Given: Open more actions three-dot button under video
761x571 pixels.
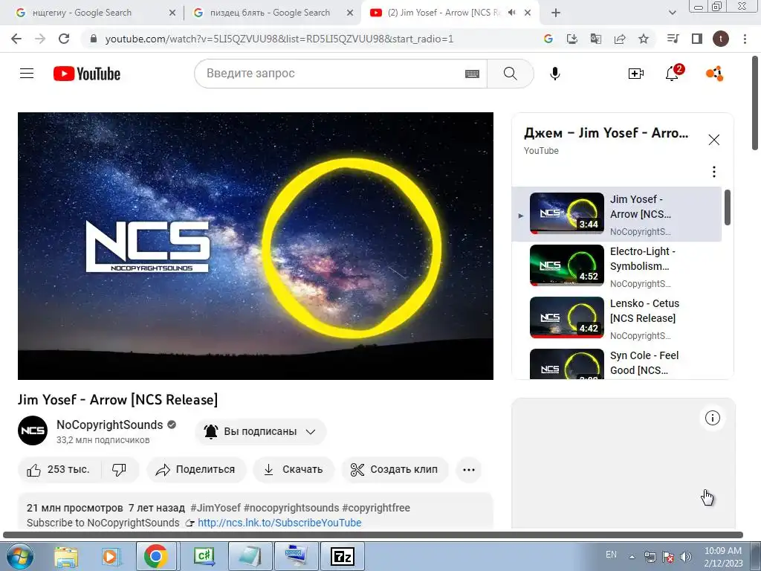Looking at the screenshot, I should [469, 470].
